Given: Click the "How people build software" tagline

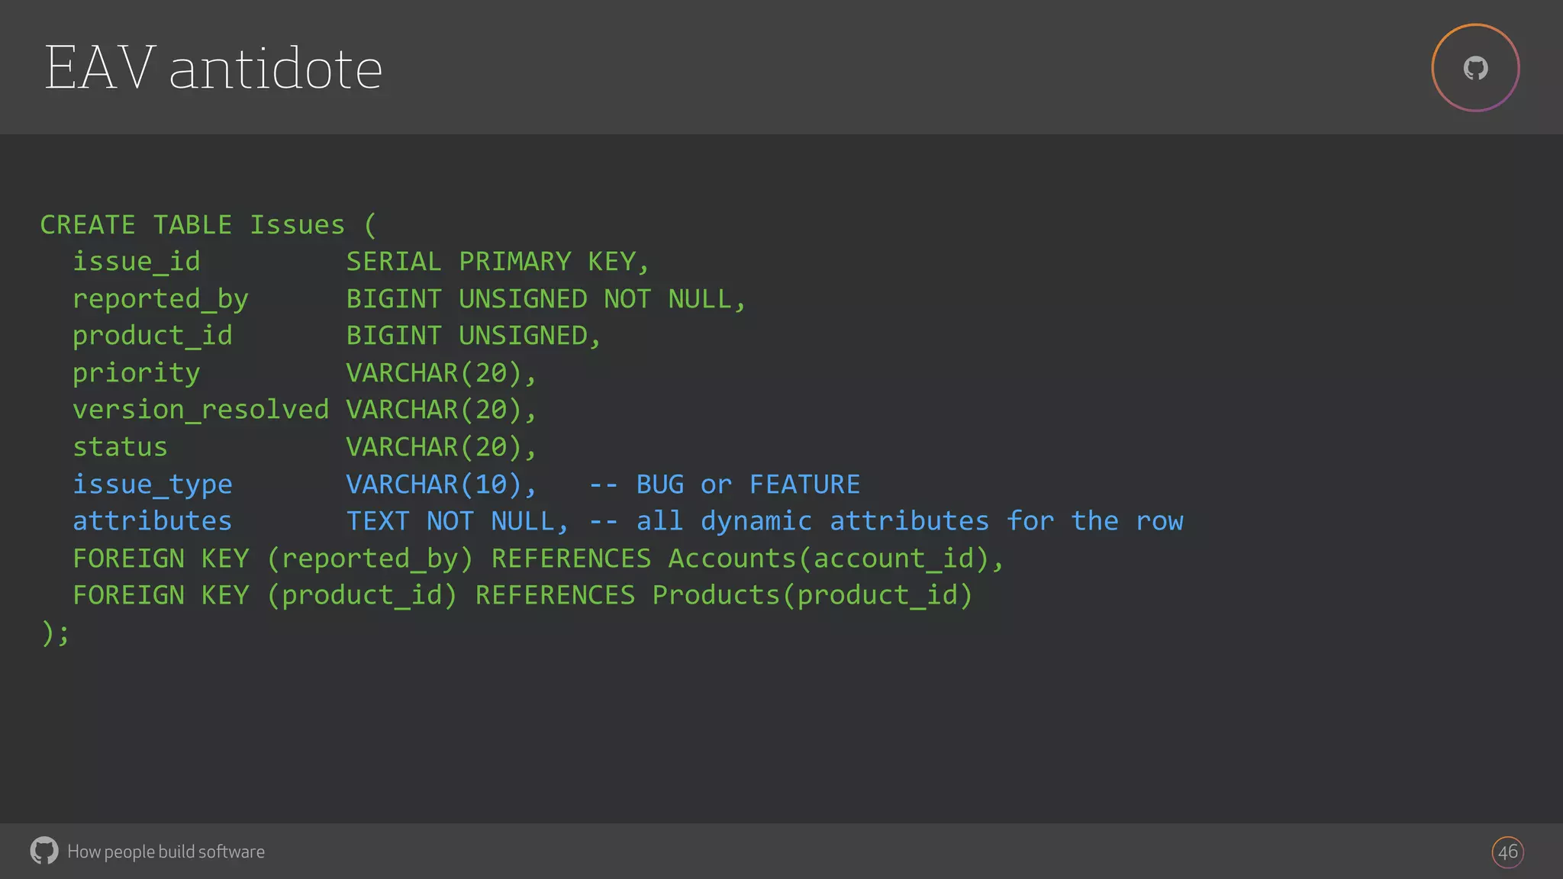Looking at the screenshot, I should [x=166, y=852].
